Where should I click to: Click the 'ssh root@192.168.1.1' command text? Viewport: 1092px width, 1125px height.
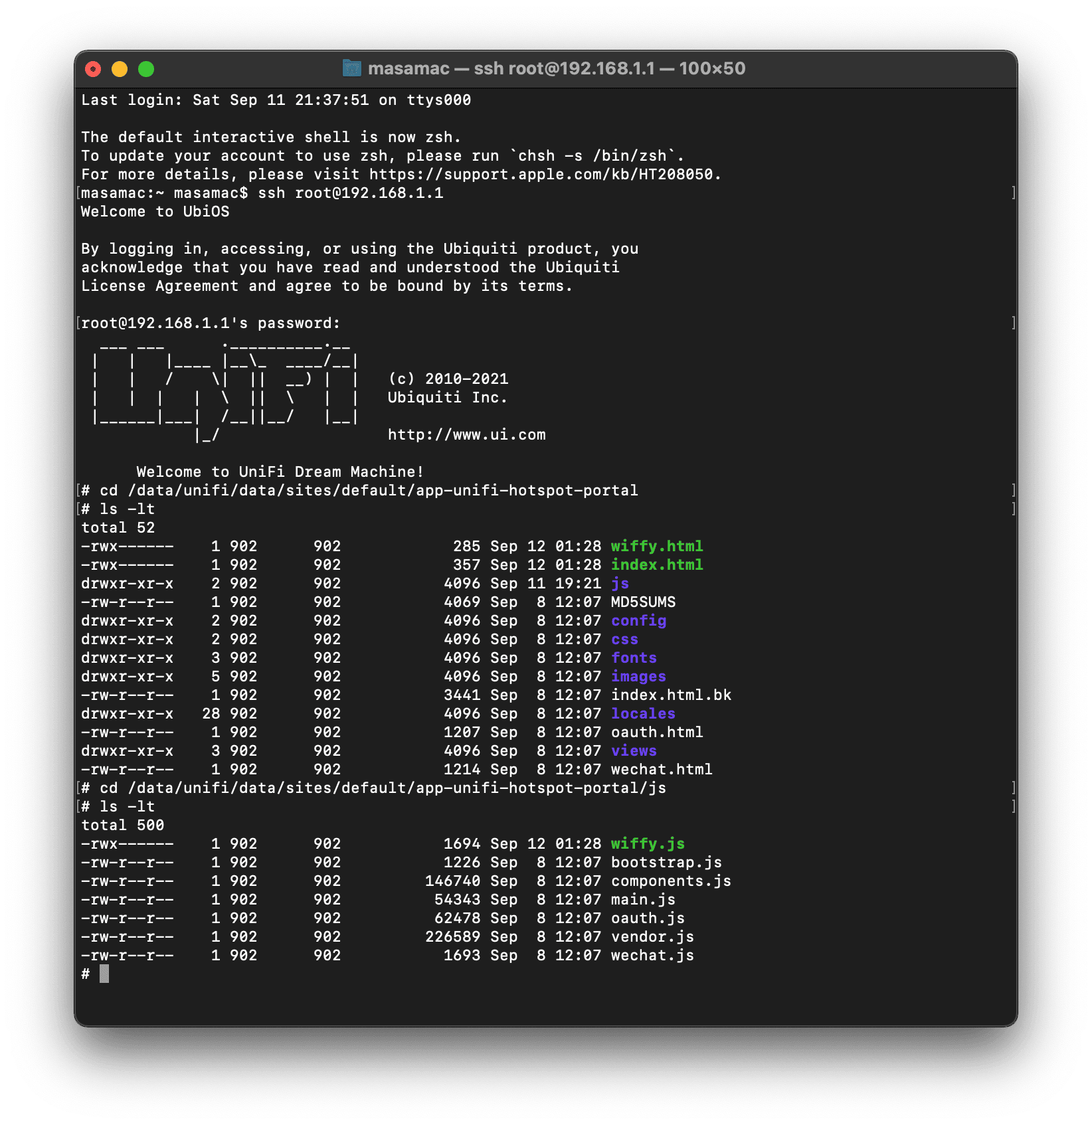click(351, 193)
